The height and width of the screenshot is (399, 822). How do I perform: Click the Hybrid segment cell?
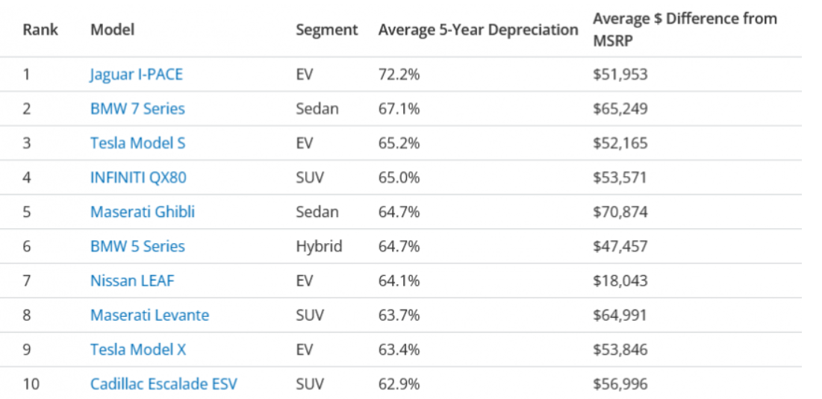click(319, 246)
